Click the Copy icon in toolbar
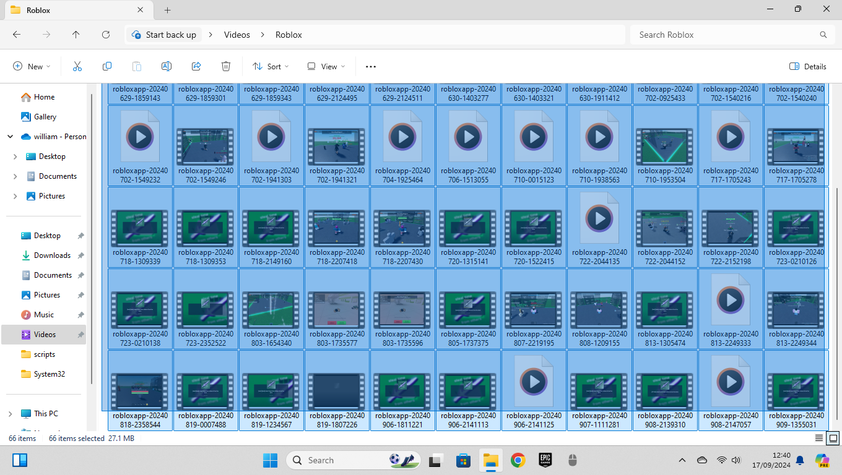842x475 pixels. click(107, 66)
